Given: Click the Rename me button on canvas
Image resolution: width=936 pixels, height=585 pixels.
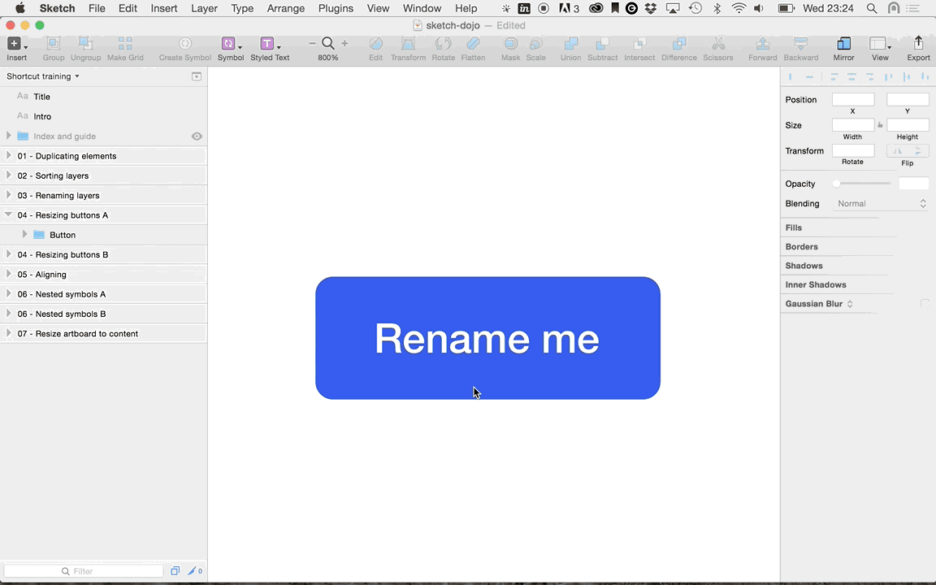Looking at the screenshot, I should point(487,338).
